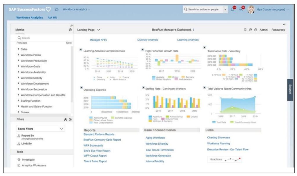The width and height of the screenshot is (297, 176).
Task: Open the Charting Showcase link
Action: click(x=218, y=137)
